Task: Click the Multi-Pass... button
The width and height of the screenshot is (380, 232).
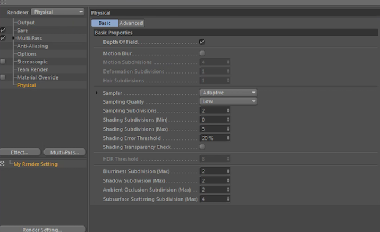Action: click(65, 152)
